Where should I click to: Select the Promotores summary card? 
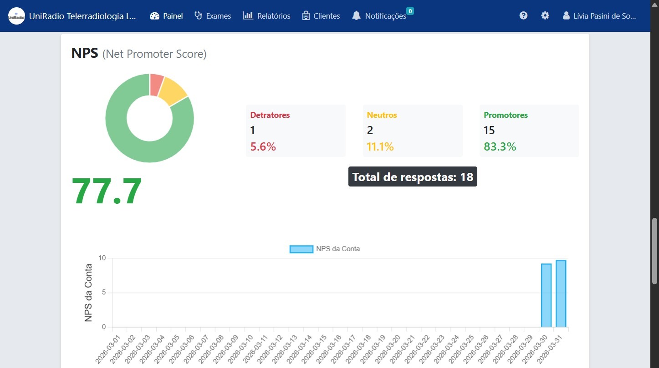pos(529,131)
